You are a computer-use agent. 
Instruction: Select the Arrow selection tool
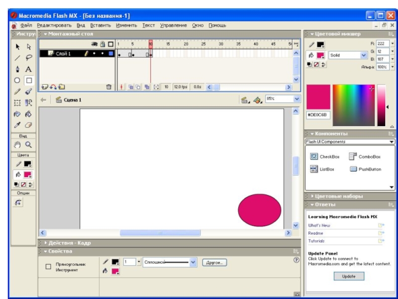pos(17,47)
